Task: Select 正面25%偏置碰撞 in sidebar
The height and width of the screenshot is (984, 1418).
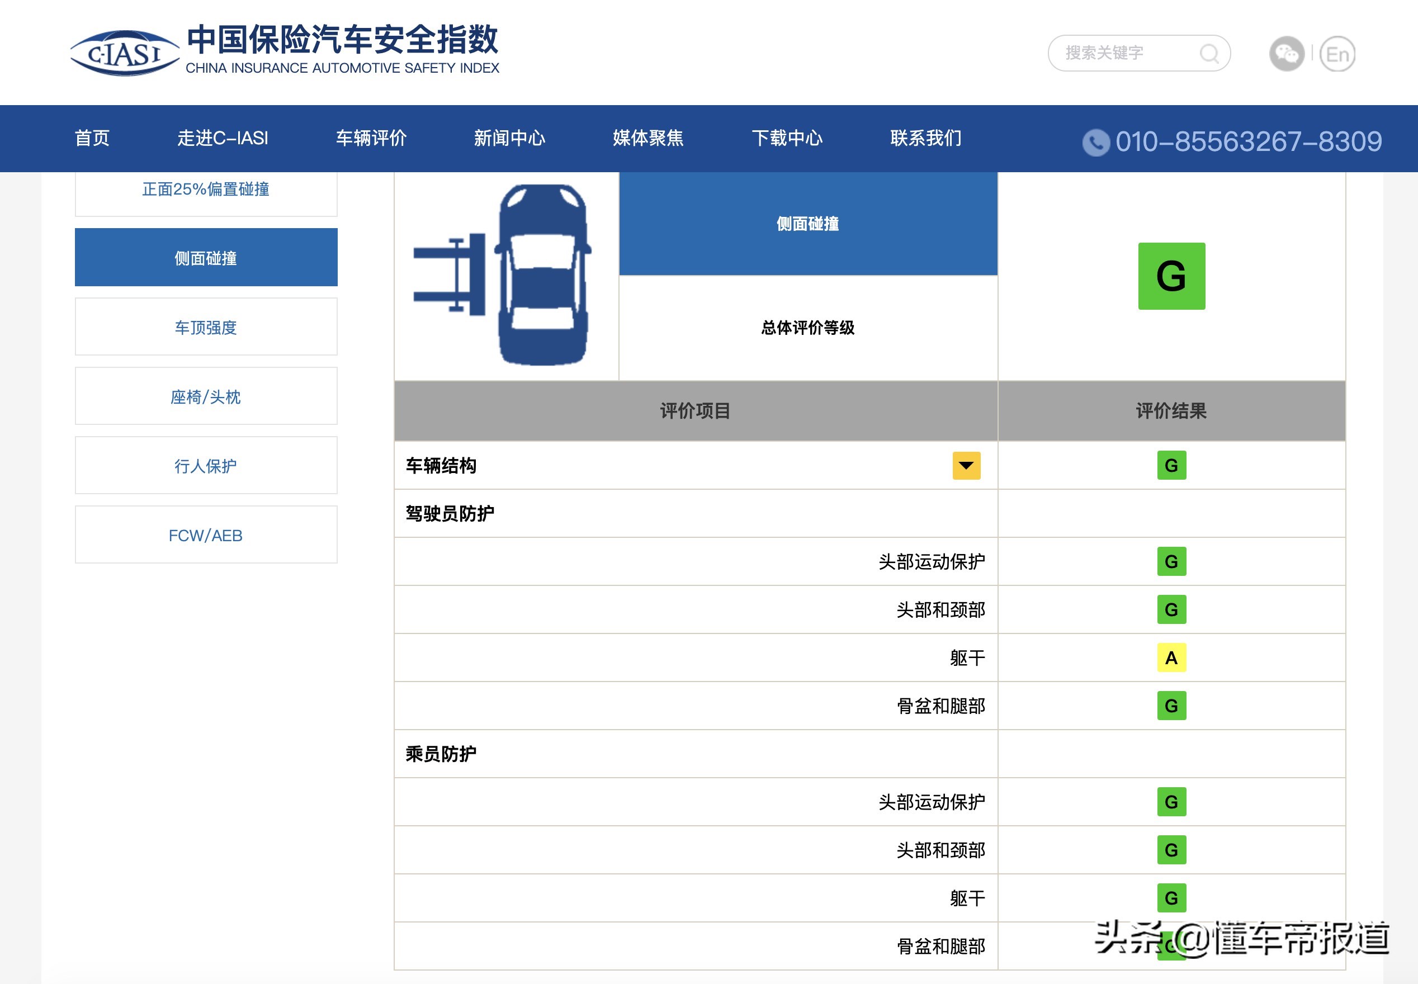Action: pos(206,190)
